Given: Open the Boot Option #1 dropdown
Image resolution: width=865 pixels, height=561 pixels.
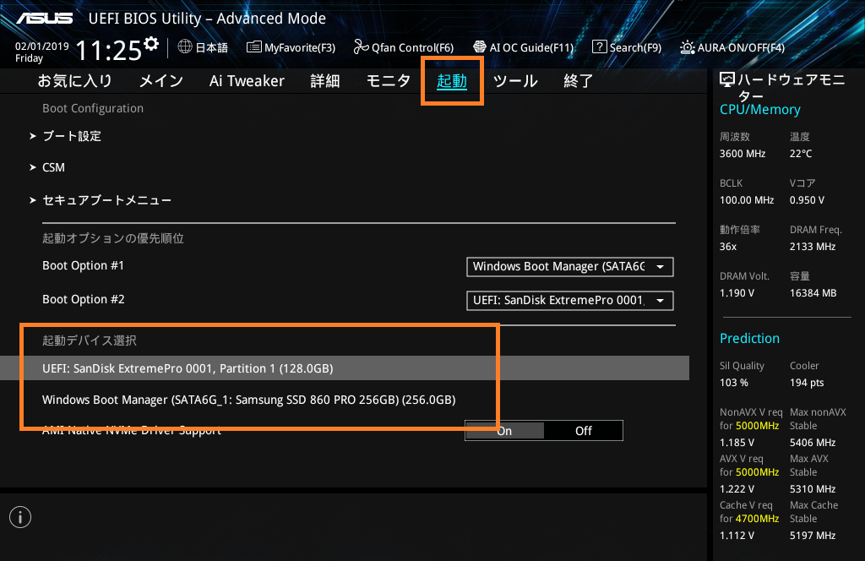Looking at the screenshot, I should click(x=570, y=267).
